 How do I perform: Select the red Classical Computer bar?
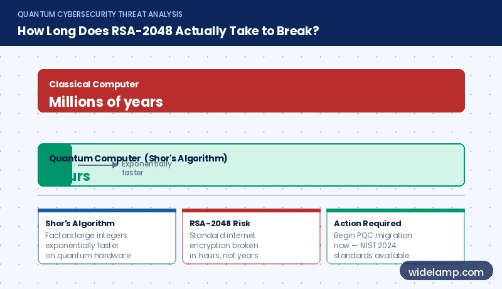(x=251, y=90)
